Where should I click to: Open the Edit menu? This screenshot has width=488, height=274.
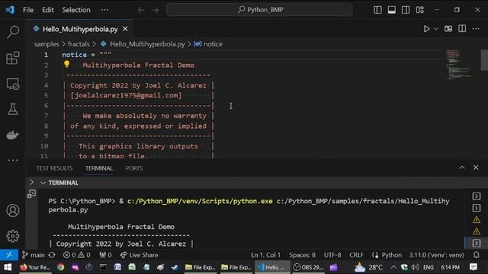(47, 10)
